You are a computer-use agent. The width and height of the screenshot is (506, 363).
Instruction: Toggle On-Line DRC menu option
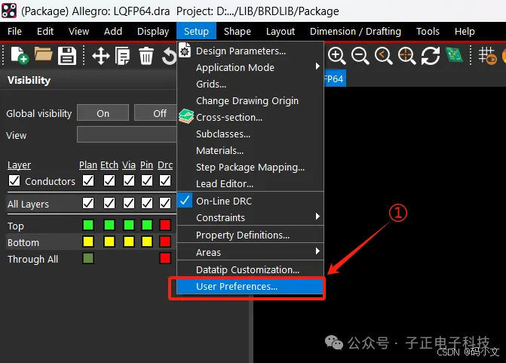(x=250, y=201)
